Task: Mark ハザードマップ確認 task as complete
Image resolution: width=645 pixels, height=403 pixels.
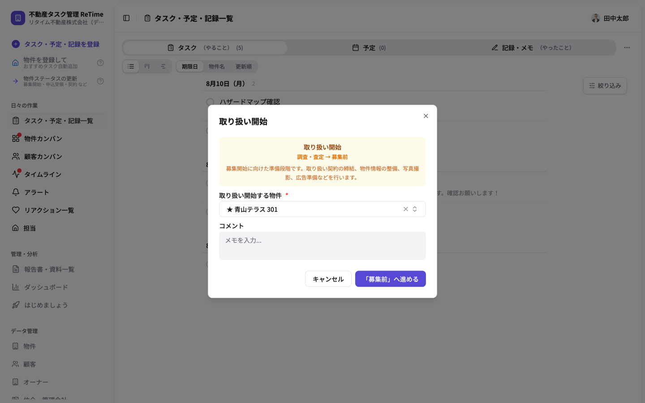Action: pyautogui.click(x=210, y=102)
